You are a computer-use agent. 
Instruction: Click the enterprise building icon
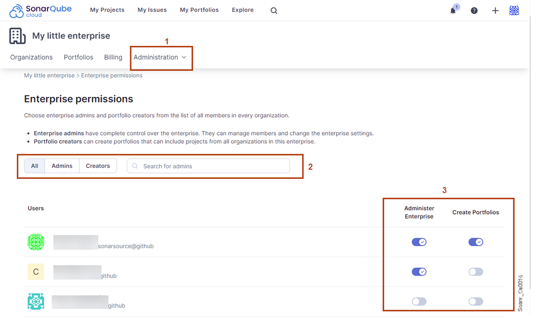17,36
